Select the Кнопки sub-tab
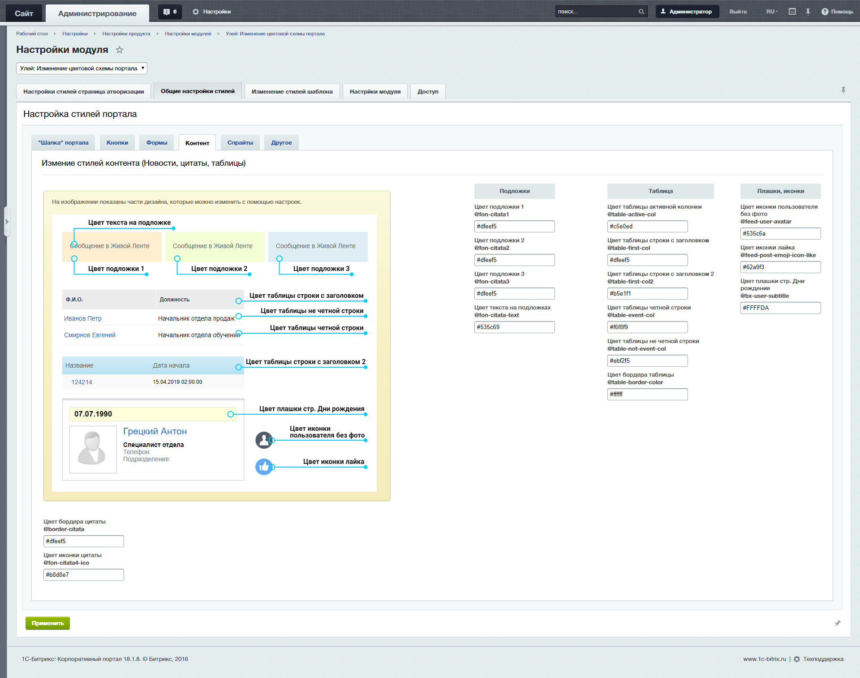Viewport: 860px width, 678px height. [117, 142]
